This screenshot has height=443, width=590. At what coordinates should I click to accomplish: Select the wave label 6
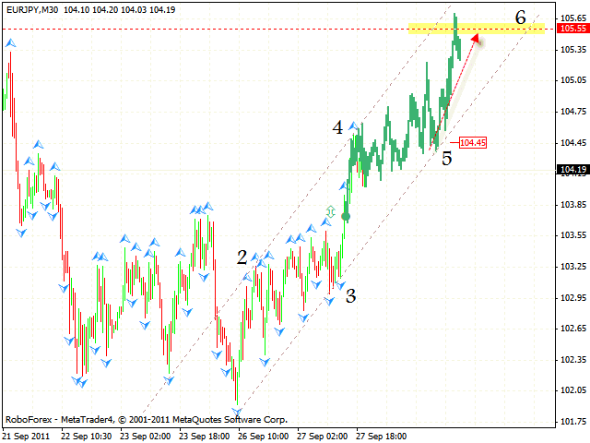[521, 17]
